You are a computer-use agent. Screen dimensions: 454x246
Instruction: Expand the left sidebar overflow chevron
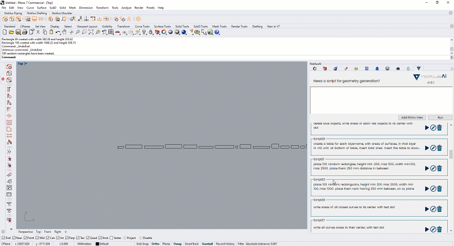[11, 229]
